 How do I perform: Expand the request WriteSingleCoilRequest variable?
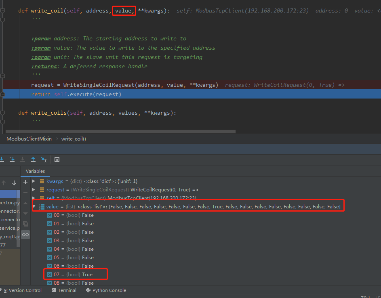coord(34,189)
